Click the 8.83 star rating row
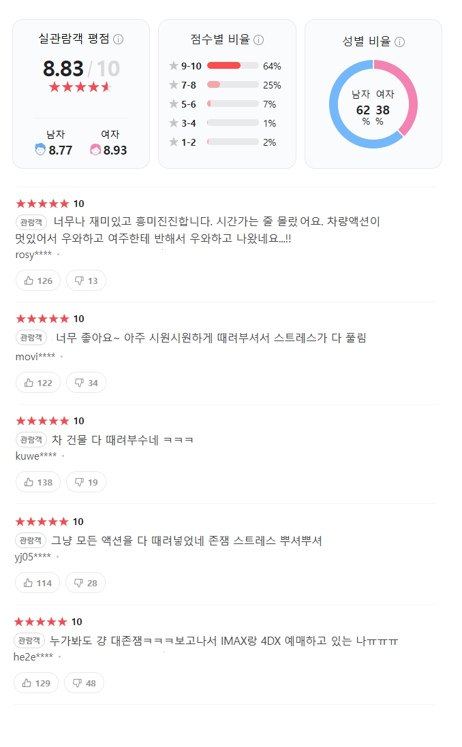462x747 pixels. (80, 87)
